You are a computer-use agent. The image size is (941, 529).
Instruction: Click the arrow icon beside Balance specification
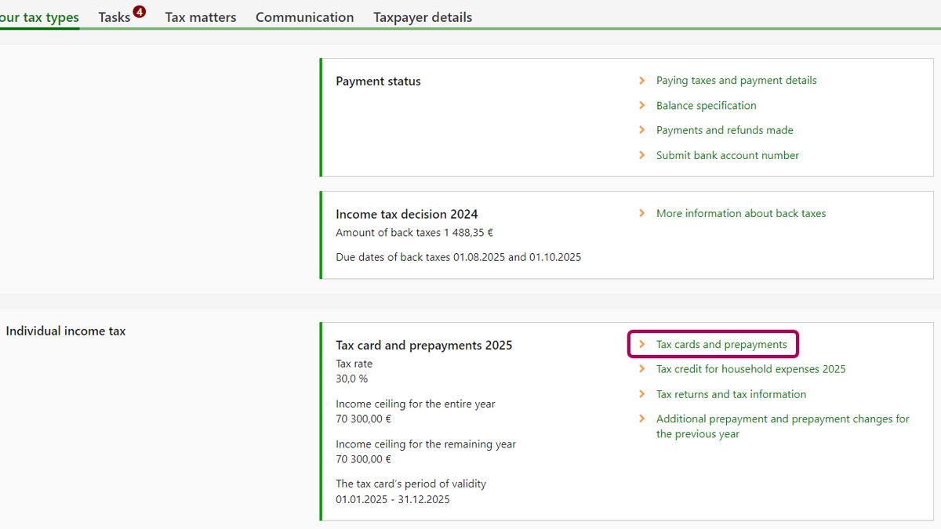tap(641, 106)
